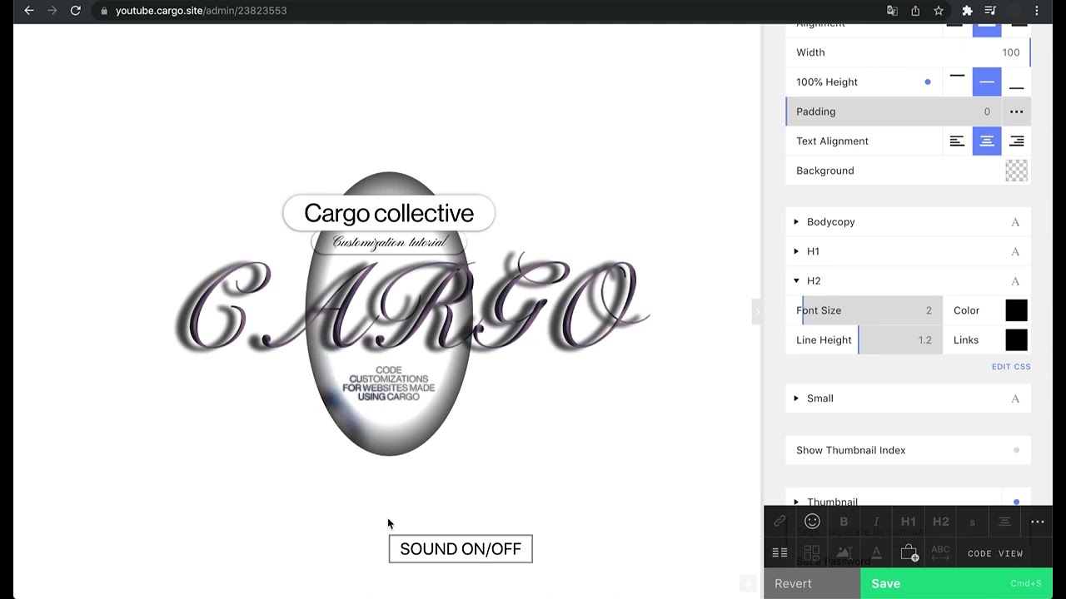This screenshot has height=599, width=1066.
Task: Set vertical position to middle
Action: point(987,82)
